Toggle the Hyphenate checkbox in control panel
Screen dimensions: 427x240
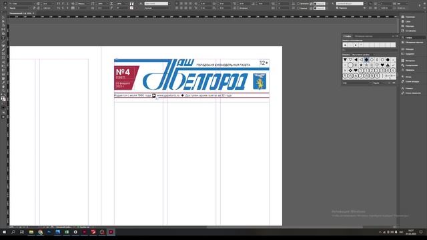point(338,8)
